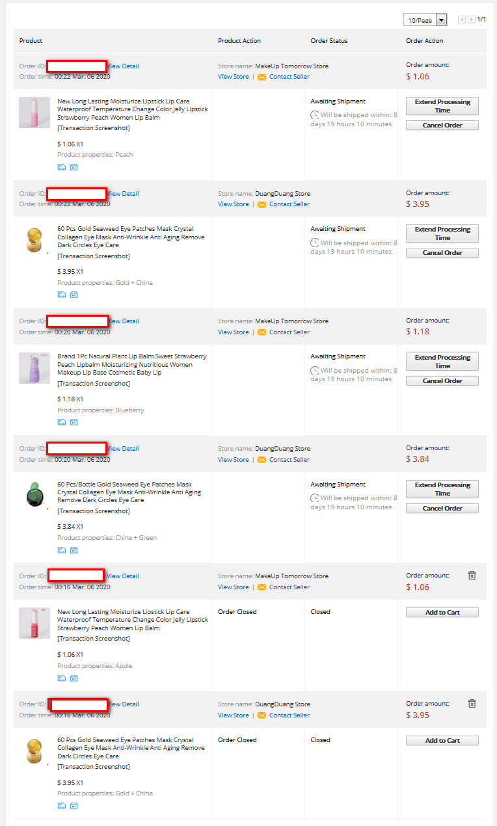Click card icon under Apple lipstick product

tap(74, 678)
